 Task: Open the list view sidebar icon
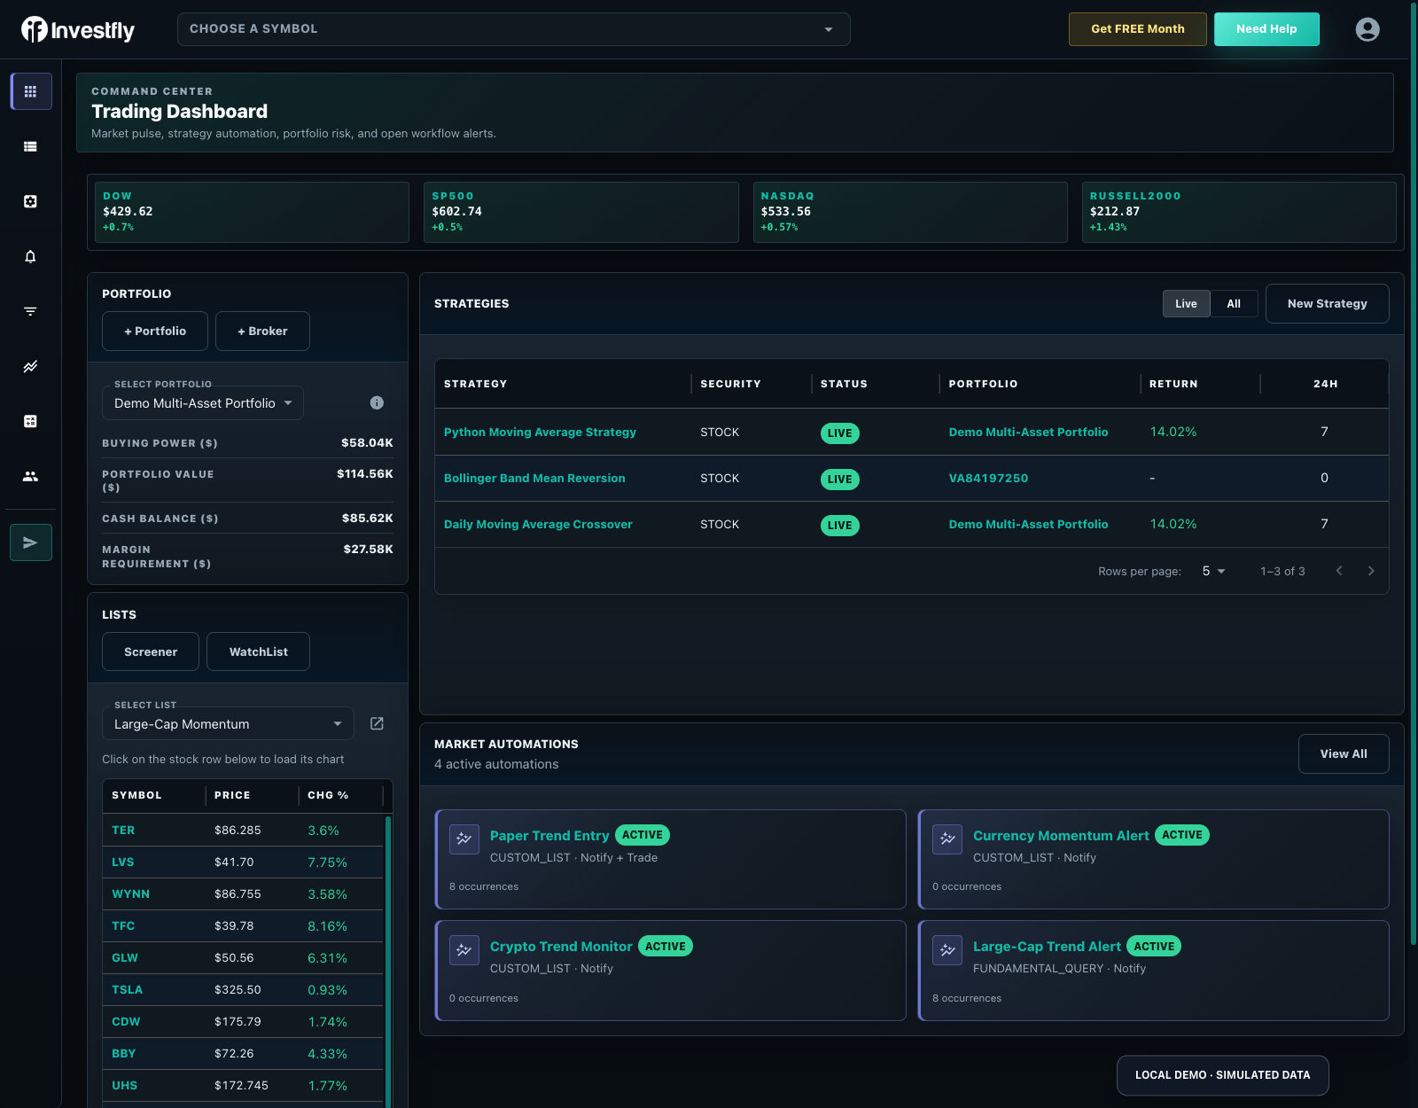click(x=30, y=146)
